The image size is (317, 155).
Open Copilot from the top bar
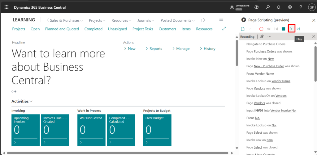point(257,7)
